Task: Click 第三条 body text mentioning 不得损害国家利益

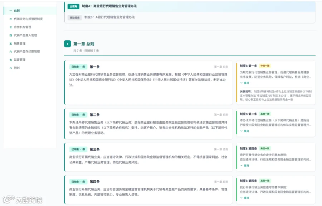Action: [x=148, y=160]
